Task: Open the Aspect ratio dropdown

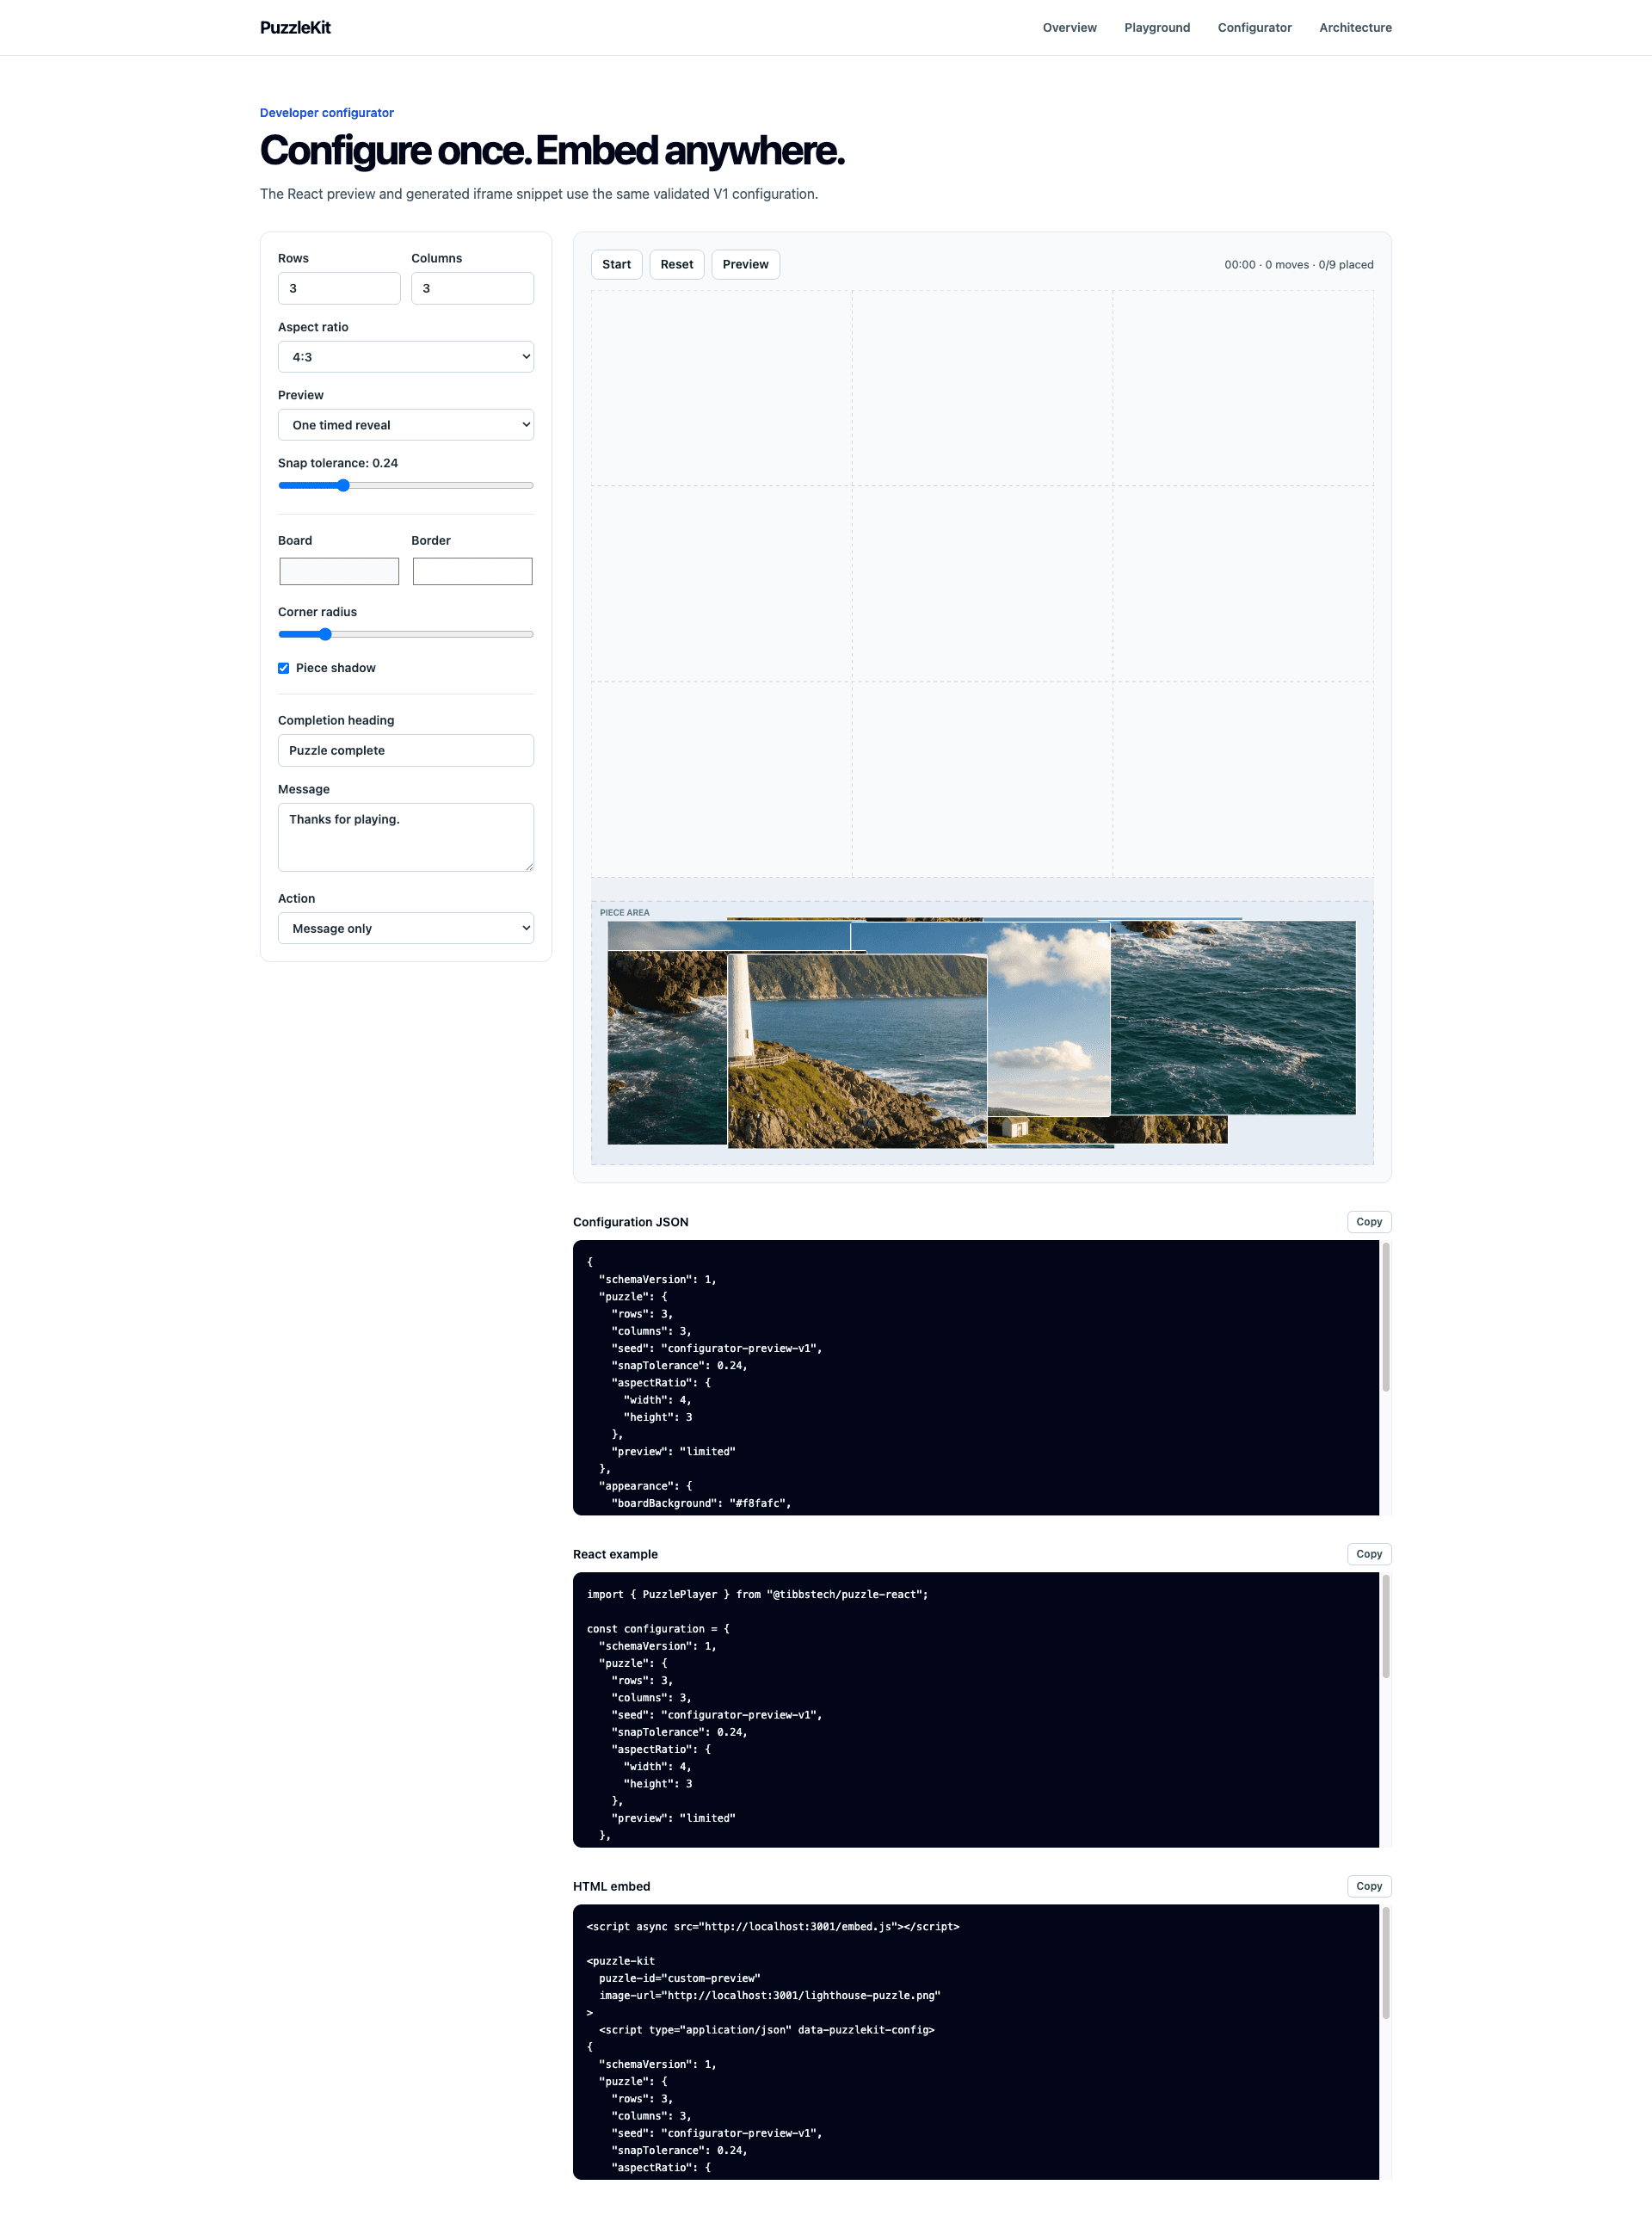Action: tap(406, 357)
